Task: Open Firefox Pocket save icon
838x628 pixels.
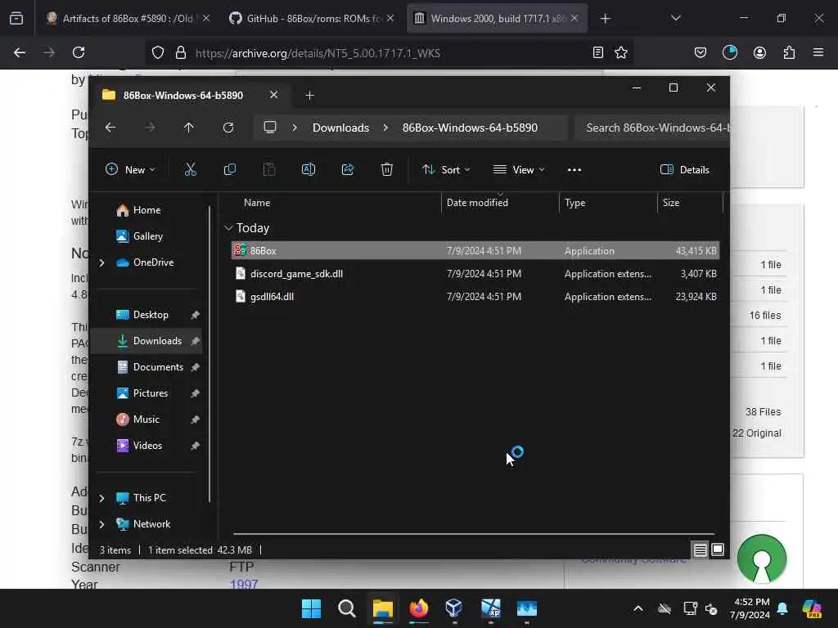Action: [x=701, y=52]
